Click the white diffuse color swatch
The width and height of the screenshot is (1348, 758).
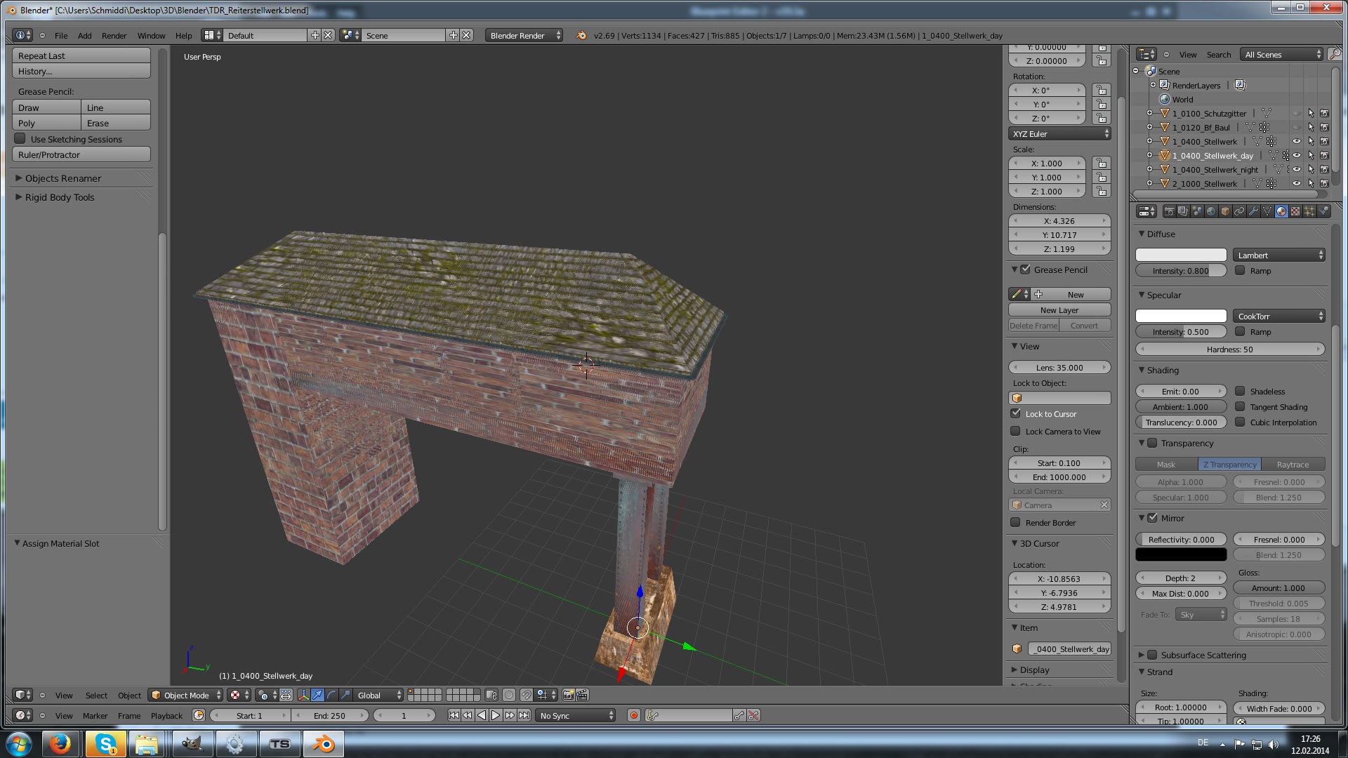1181,255
